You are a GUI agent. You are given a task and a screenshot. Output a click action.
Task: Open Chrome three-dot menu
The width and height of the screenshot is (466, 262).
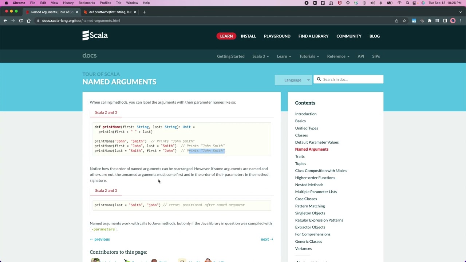click(x=461, y=21)
